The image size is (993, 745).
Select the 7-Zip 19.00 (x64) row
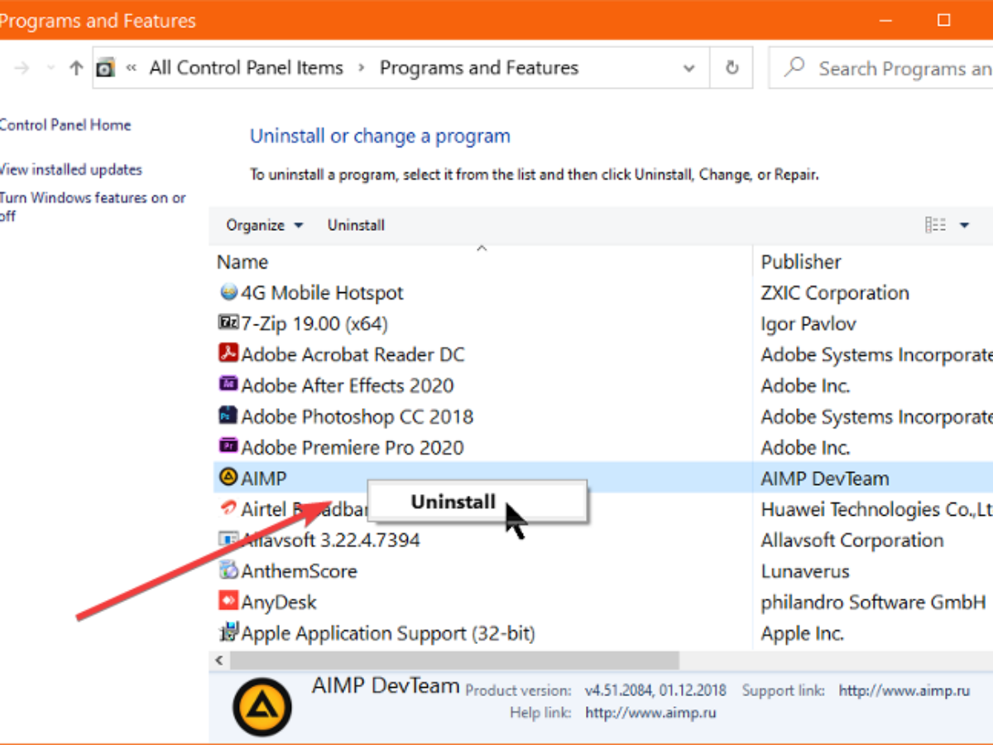coord(602,323)
